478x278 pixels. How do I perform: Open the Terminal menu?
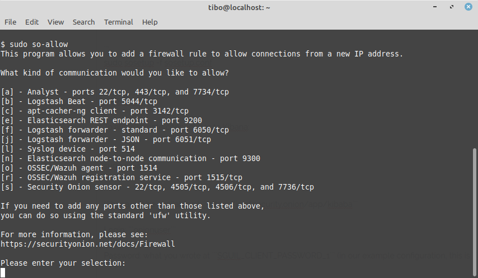point(119,22)
